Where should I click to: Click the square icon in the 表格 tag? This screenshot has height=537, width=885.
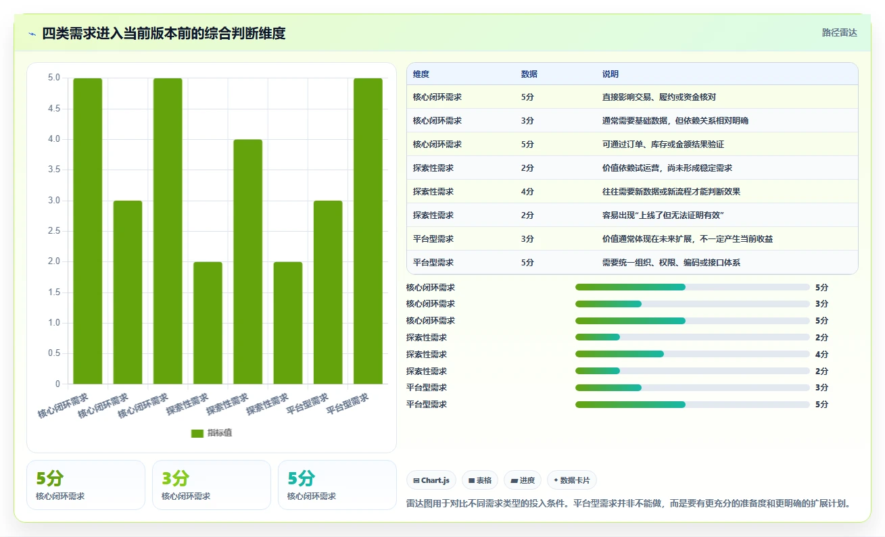click(x=471, y=481)
